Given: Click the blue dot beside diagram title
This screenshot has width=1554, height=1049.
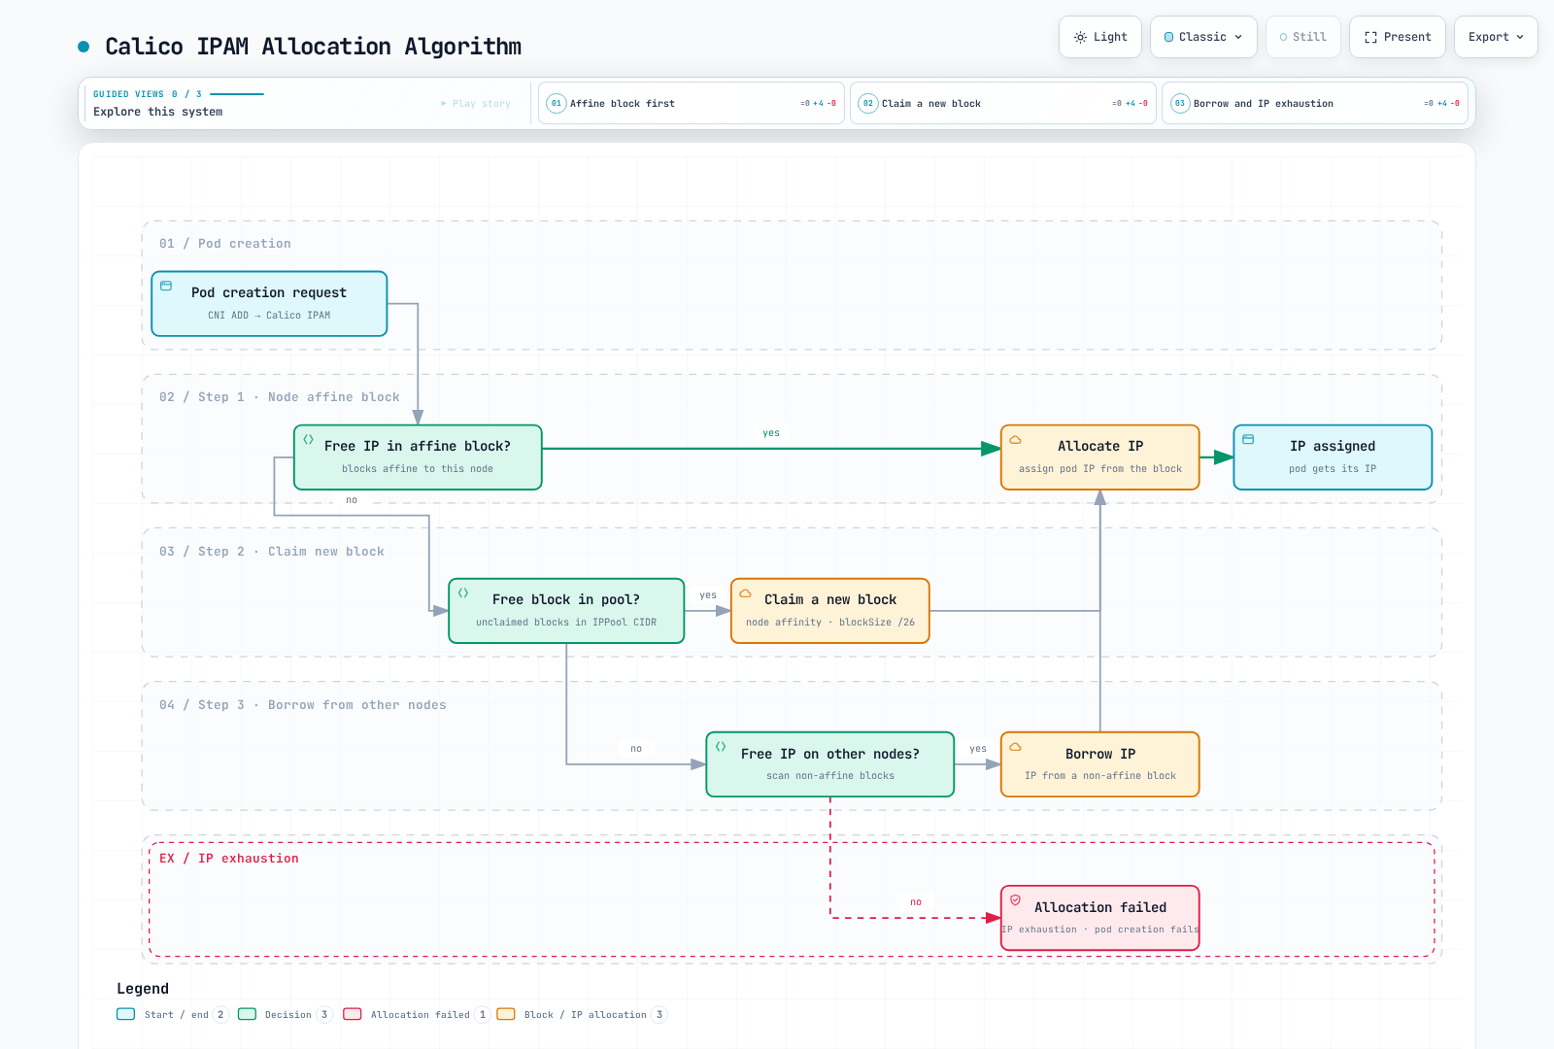Looking at the screenshot, I should point(84,46).
